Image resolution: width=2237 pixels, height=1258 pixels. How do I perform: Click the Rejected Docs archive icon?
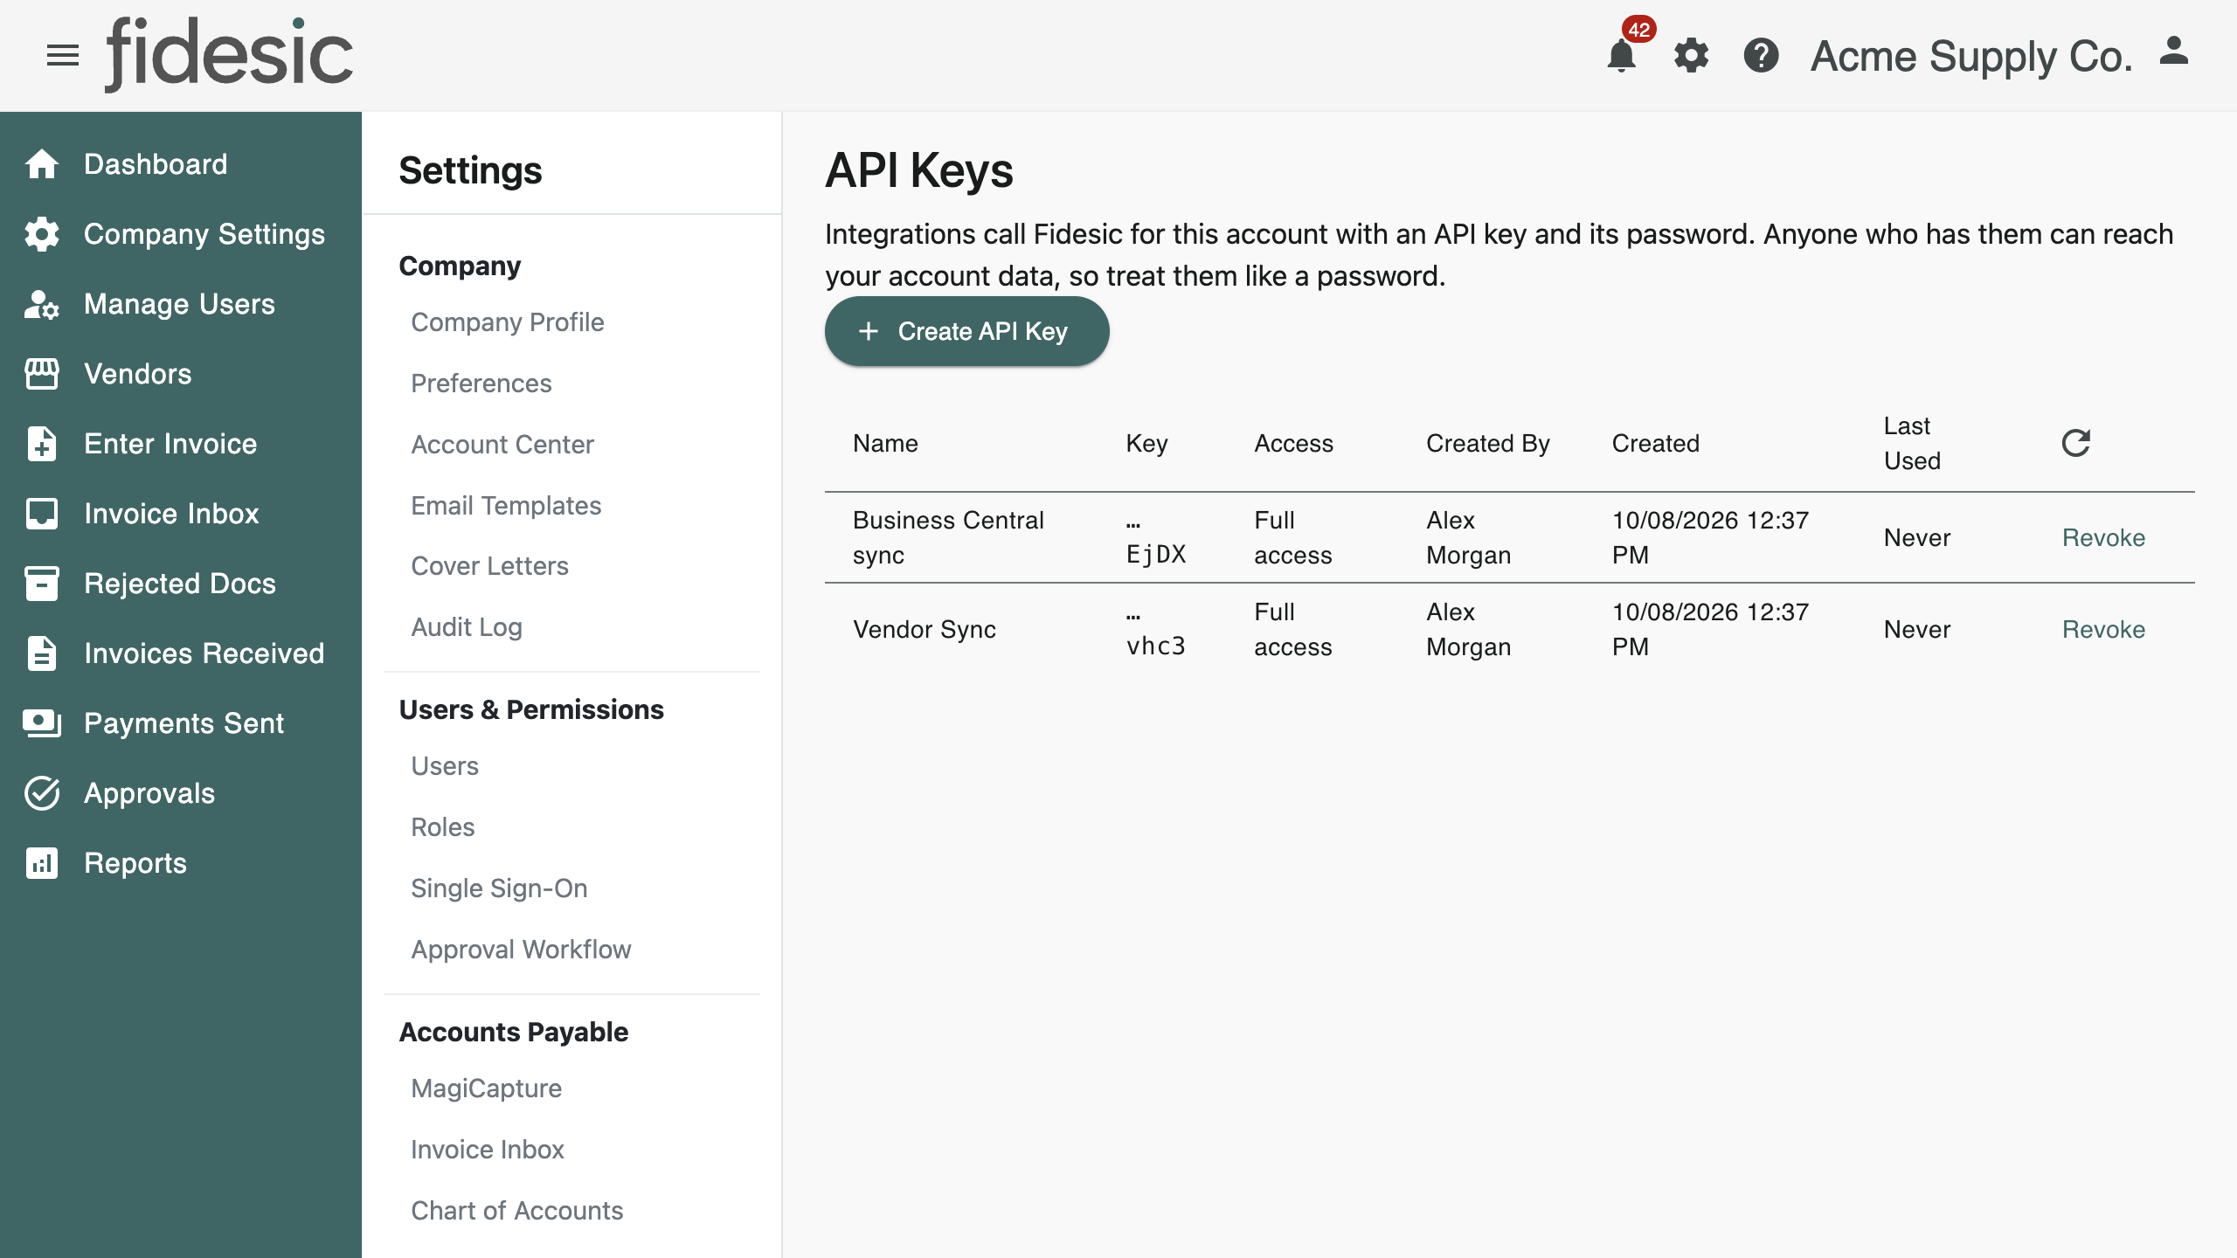42,584
